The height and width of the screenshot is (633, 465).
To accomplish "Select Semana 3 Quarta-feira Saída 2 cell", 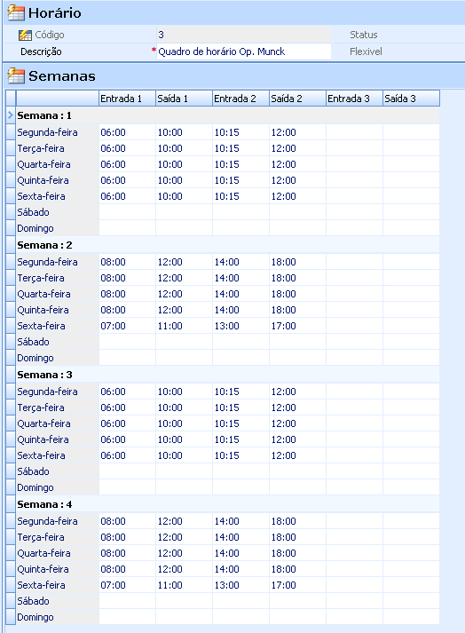I will [297, 423].
